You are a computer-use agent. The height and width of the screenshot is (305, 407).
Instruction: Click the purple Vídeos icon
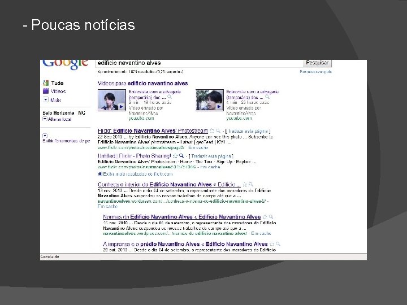tap(46, 91)
